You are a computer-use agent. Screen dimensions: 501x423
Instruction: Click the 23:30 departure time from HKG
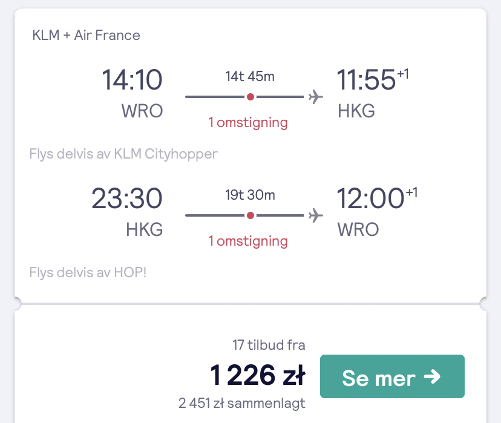pos(127,198)
